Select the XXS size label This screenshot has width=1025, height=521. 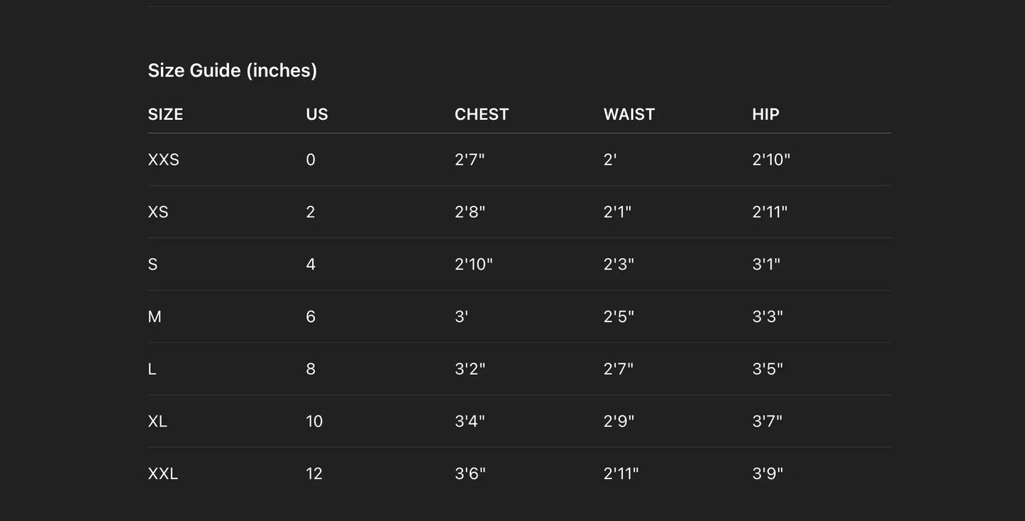tap(163, 160)
